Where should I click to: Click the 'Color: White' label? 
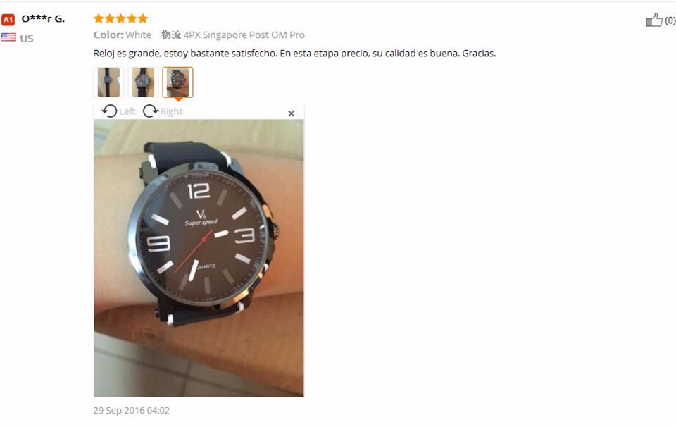tap(123, 35)
